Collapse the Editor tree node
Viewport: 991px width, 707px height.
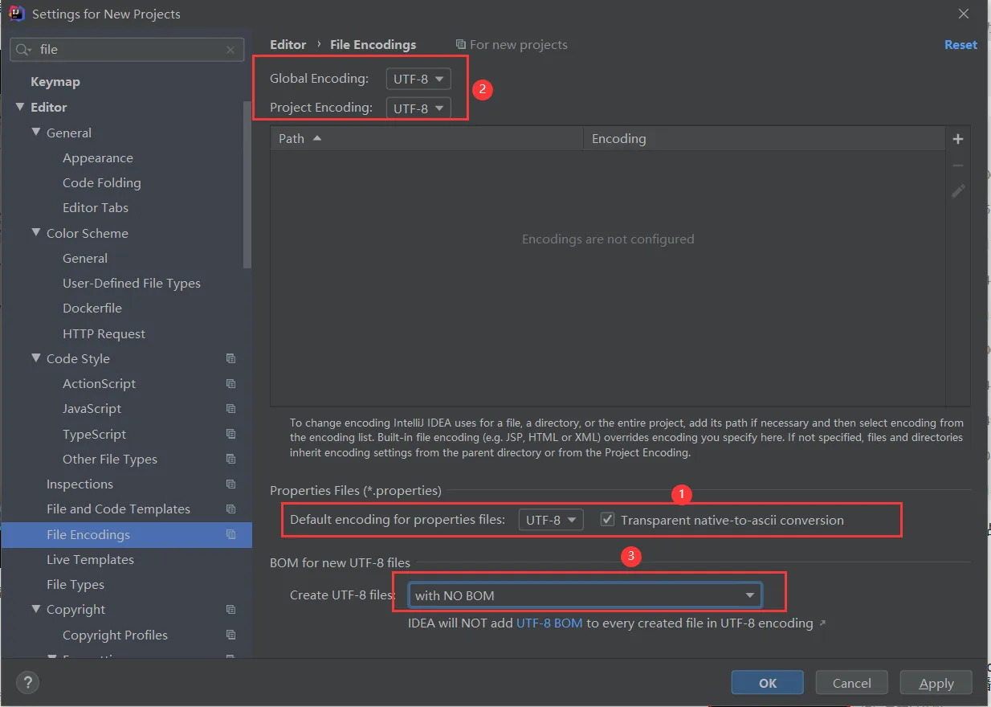(20, 107)
